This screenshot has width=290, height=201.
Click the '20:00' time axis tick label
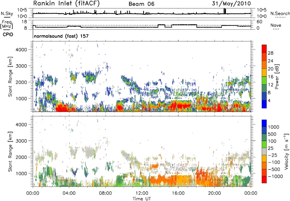pos(215,193)
